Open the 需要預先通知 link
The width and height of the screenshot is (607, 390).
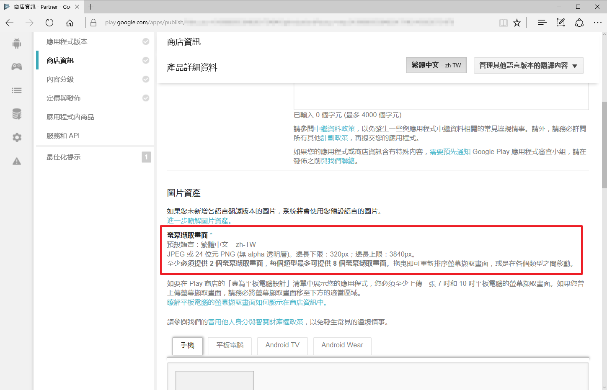[x=450, y=151]
